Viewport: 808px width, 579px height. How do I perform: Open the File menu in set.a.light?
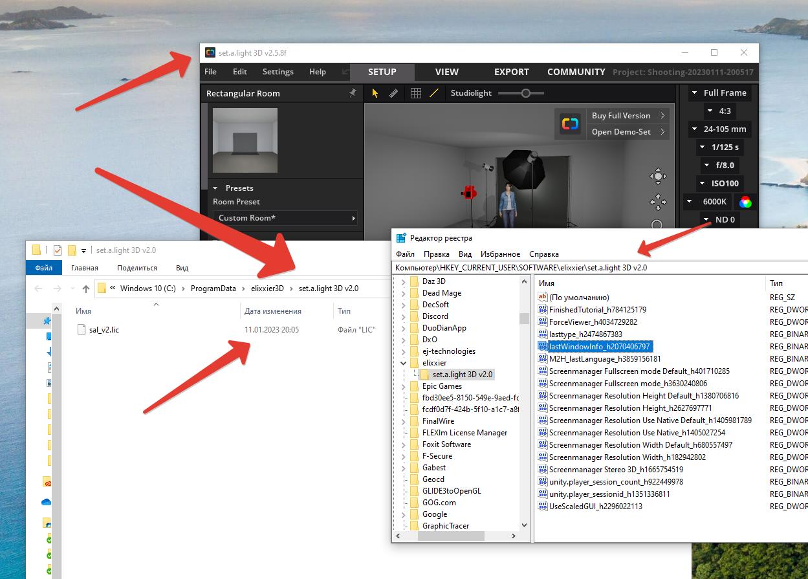[x=211, y=72]
